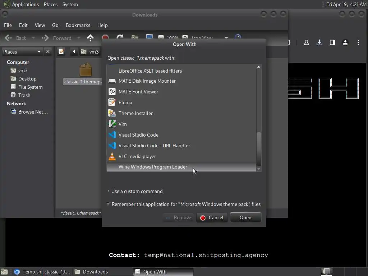Toggle path edit pencil icon
The width and height of the screenshot is (368, 276).
click(61, 52)
